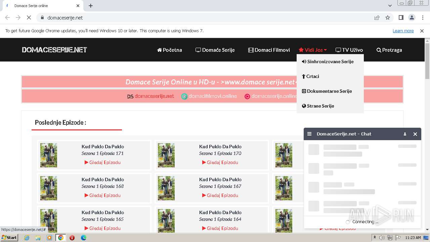Open Gledaj Epizodu for Epizoda 167

(x=220, y=195)
